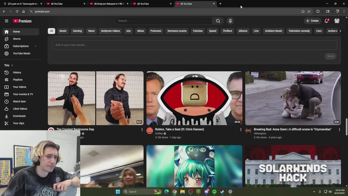
Task: Open a new browser tab
Action: [220, 4]
